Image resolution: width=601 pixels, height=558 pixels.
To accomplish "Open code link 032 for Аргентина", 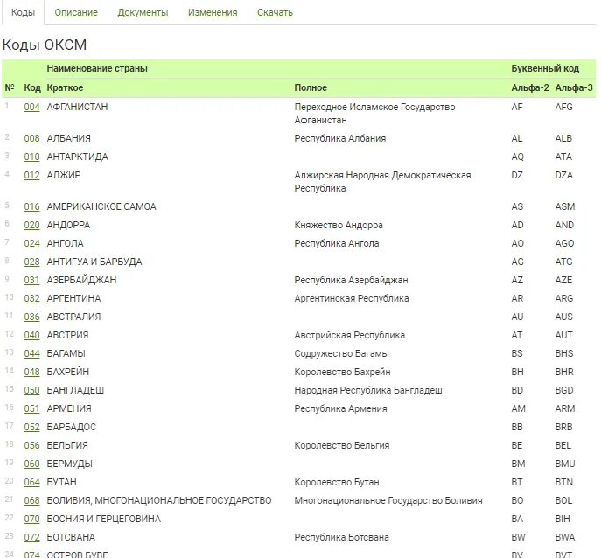I will click(31, 298).
